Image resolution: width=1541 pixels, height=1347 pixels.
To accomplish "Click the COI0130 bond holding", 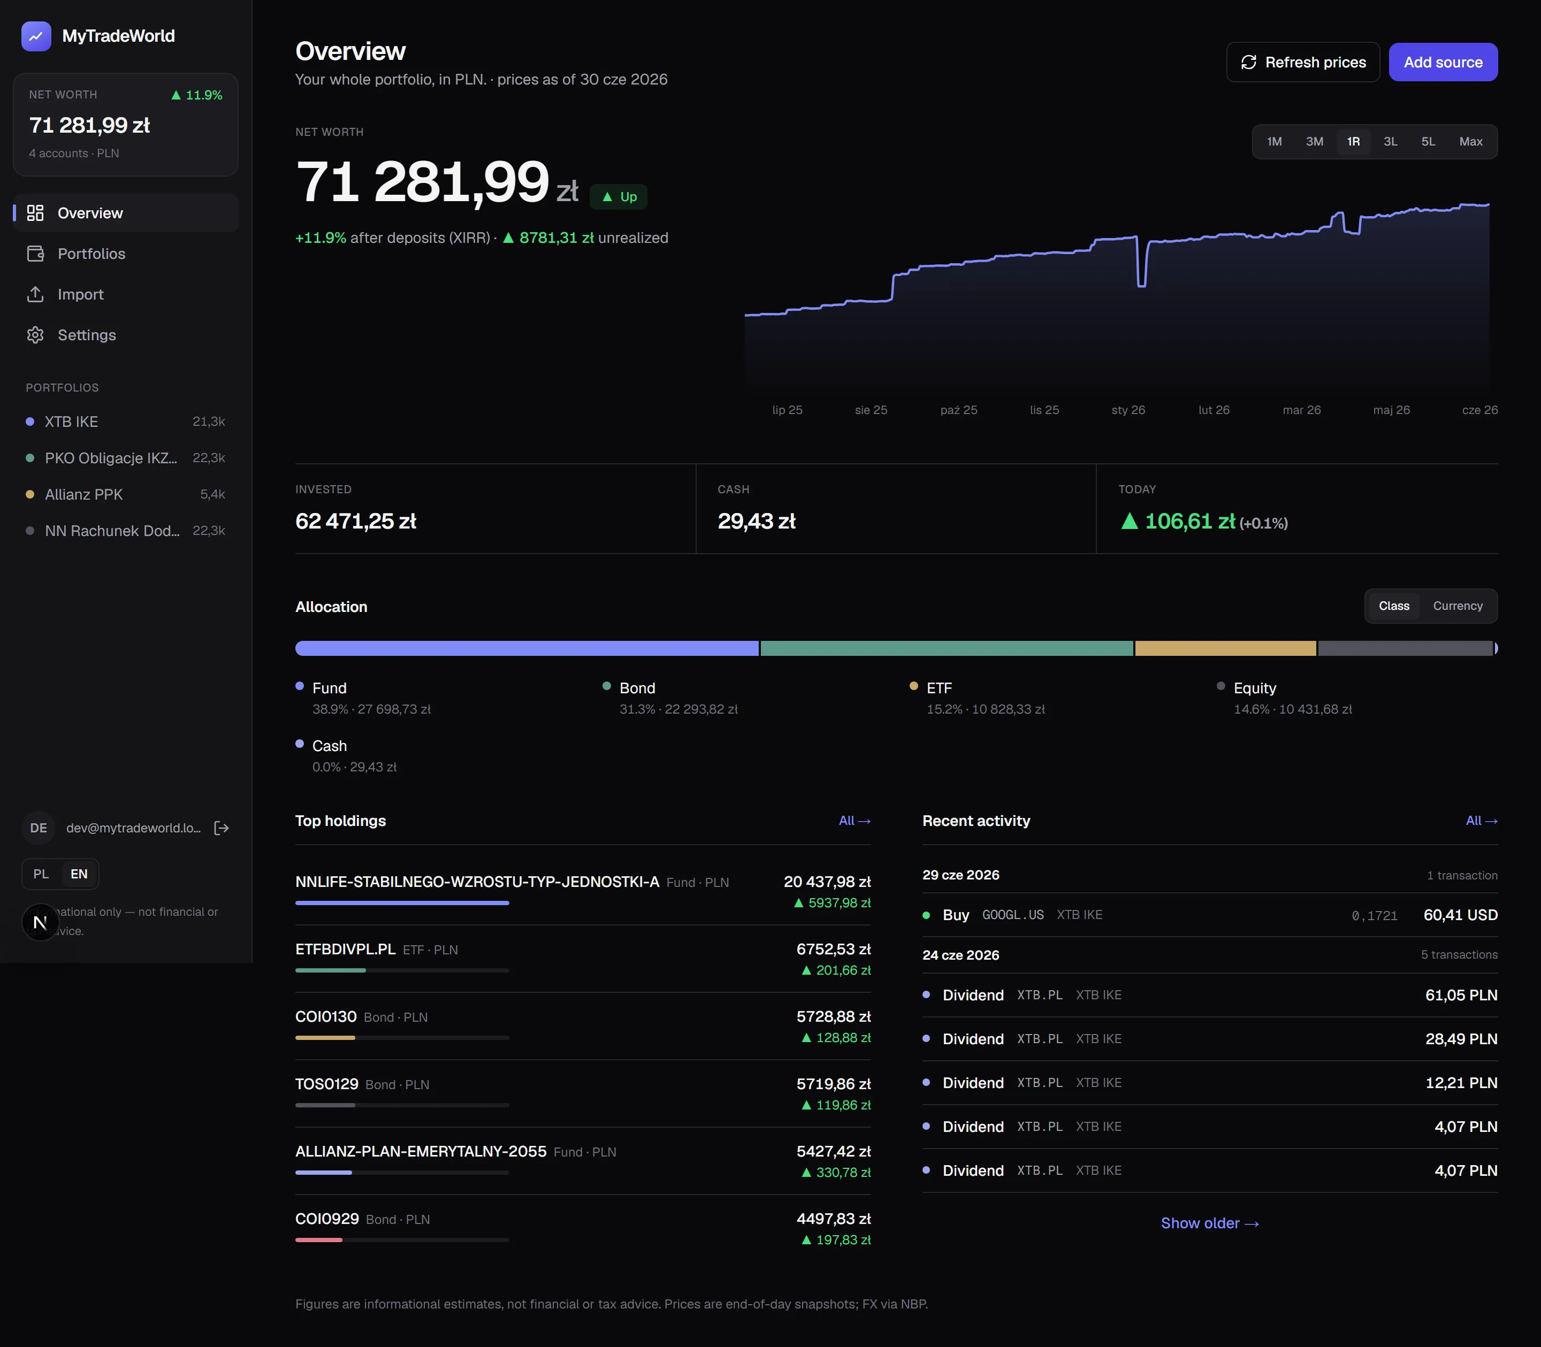I will [583, 1026].
